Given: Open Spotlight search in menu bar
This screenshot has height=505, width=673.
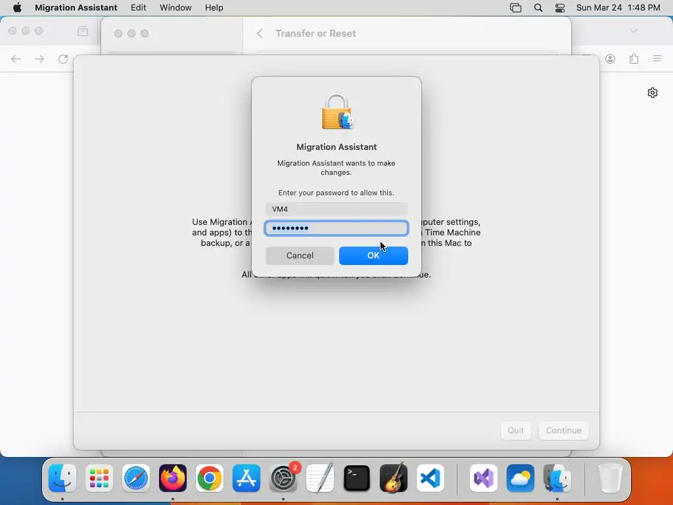Looking at the screenshot, I should tap(538, 8).
